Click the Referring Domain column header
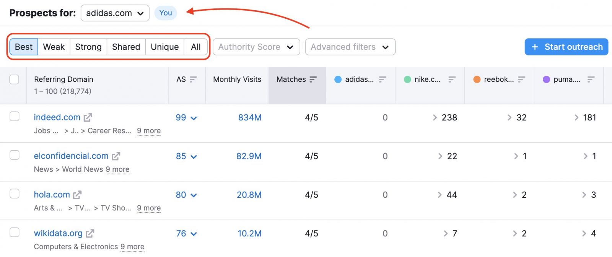The image size is (612, 257). pos(63,79)
